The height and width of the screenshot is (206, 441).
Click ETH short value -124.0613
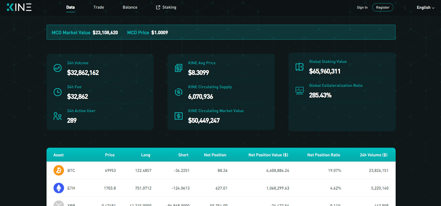pos(181,188)
